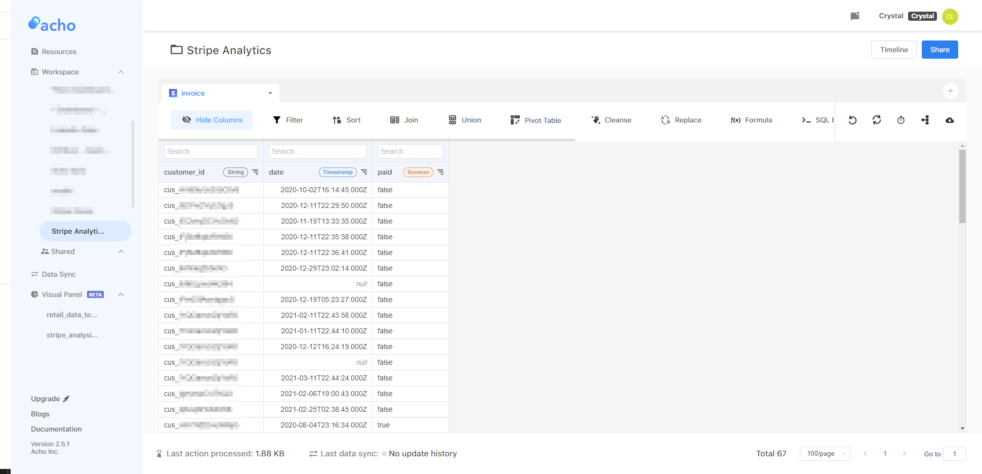Click the Share button
The image size is (982, 474).
[x=939, y=50]
